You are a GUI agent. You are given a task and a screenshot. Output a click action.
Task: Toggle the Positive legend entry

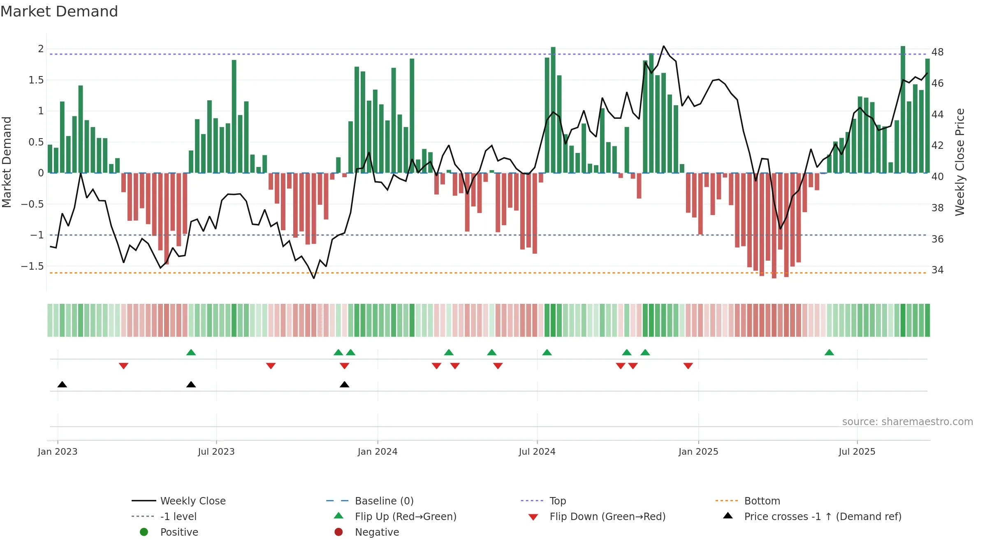click(169, 532)
